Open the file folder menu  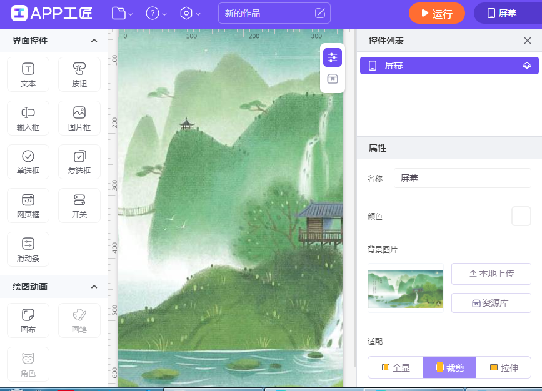point(122,14)
